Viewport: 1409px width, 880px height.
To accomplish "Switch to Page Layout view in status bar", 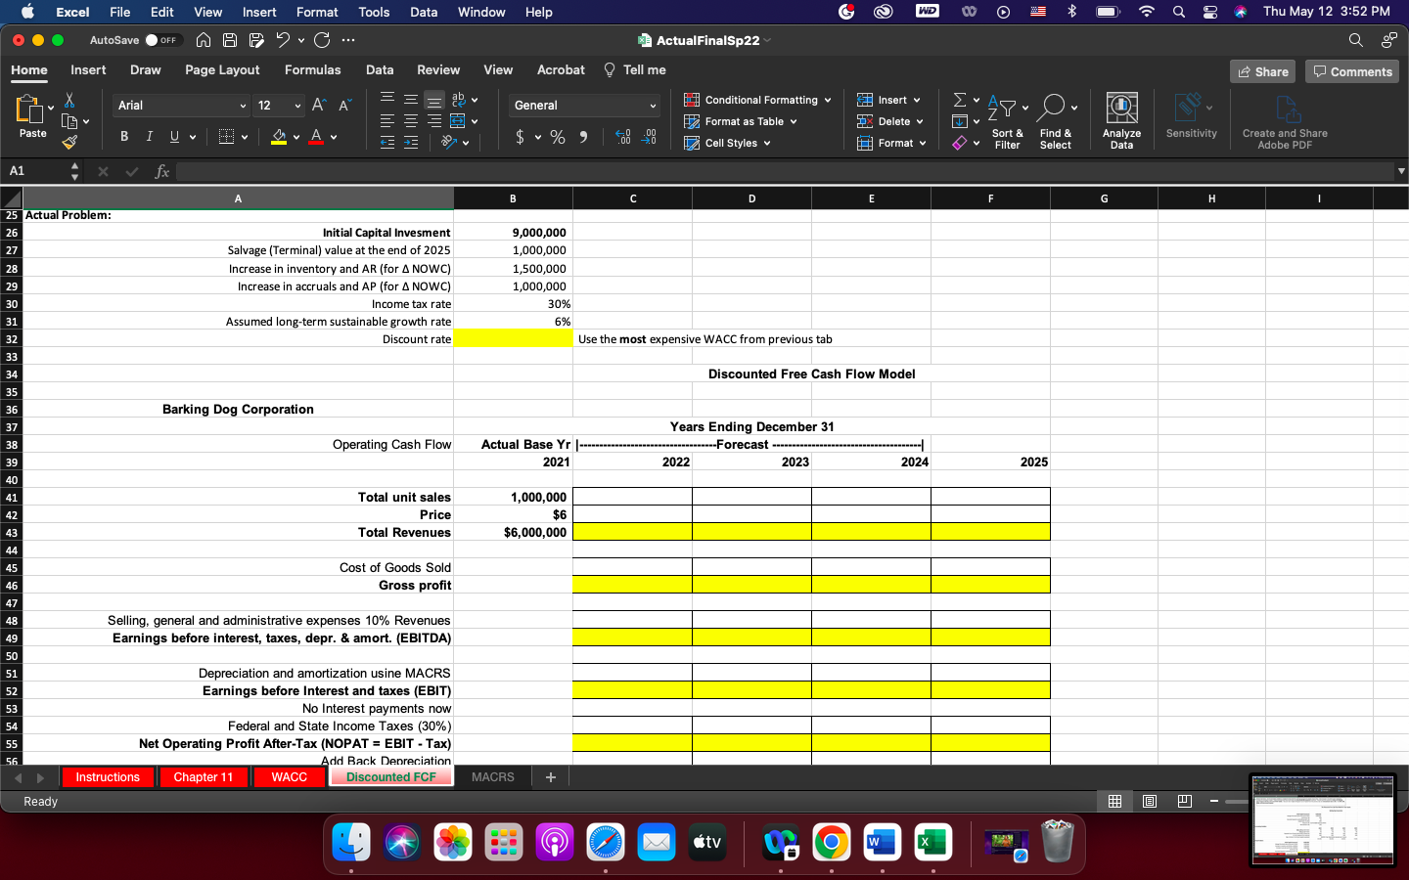I will [x=1150, y=802].
